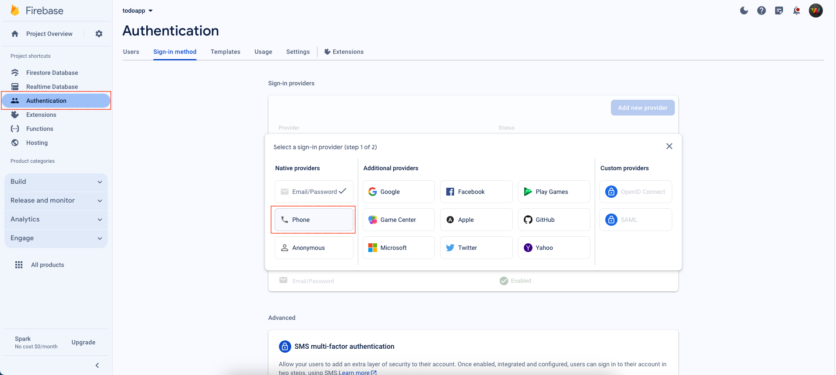Open Firestore Database in sidebar

[52, 73]
